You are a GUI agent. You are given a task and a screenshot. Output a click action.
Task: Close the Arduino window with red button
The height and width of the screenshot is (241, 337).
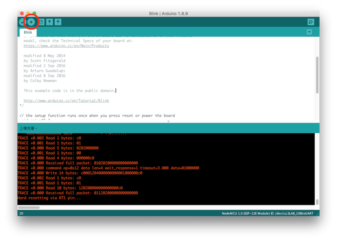click(22, 13)
